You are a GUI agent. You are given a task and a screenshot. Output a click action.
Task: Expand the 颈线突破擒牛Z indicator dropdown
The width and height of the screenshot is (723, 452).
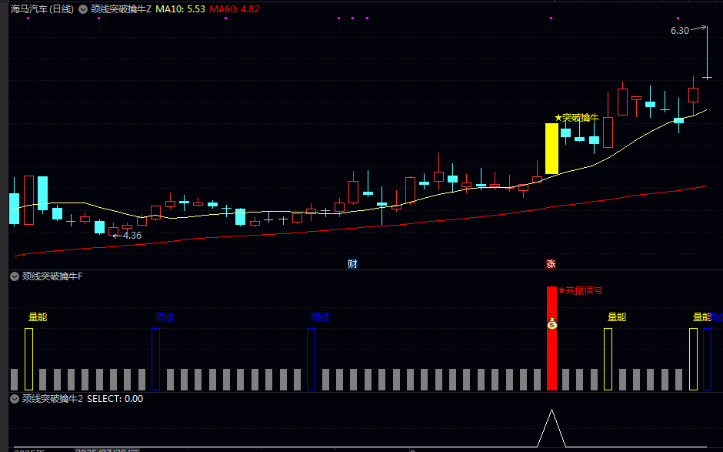coord(83,9)
